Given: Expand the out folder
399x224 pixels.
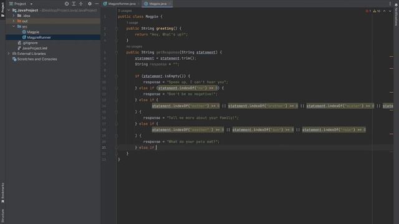Looking at the screenshot, I should pos(14,21).
